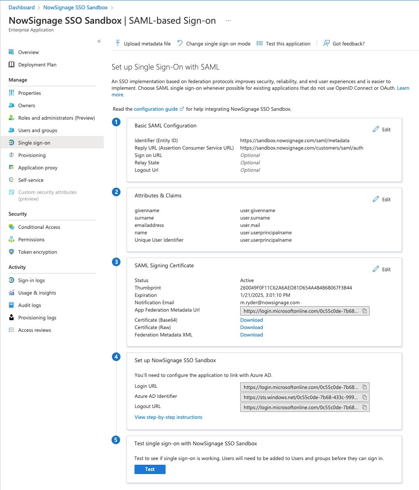419x490 pixels.
Task: Go to Conditional Access page
Action: 39,227
